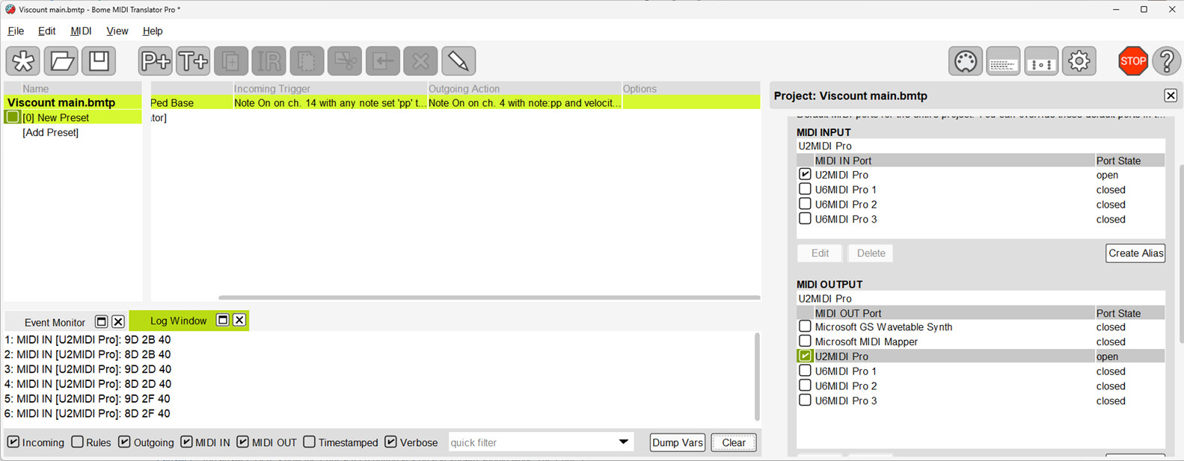Open a project file with folder icon

tap(61, 61)
